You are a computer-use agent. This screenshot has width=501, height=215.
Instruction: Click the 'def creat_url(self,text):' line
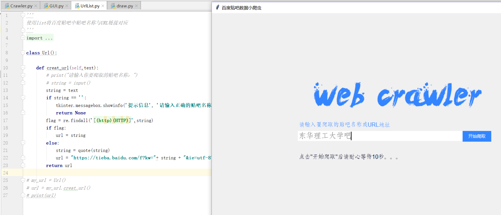point(67,68)
